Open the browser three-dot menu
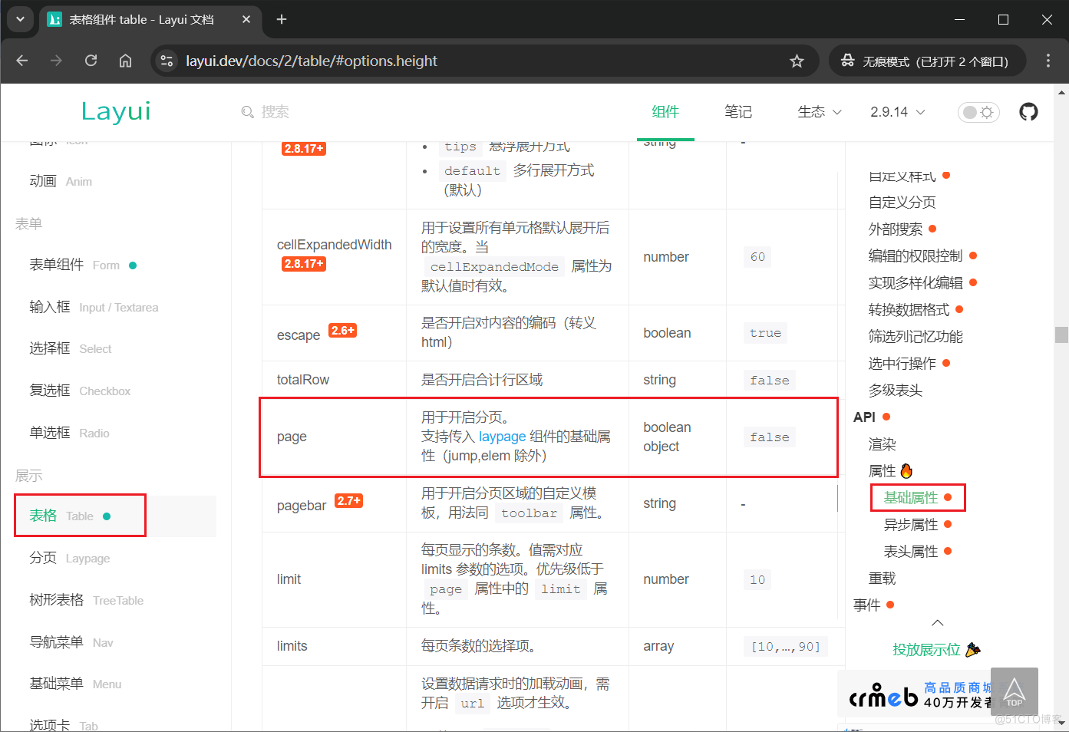The width and height of the screenshot is (1069, 732). (x=1048, y=61)
